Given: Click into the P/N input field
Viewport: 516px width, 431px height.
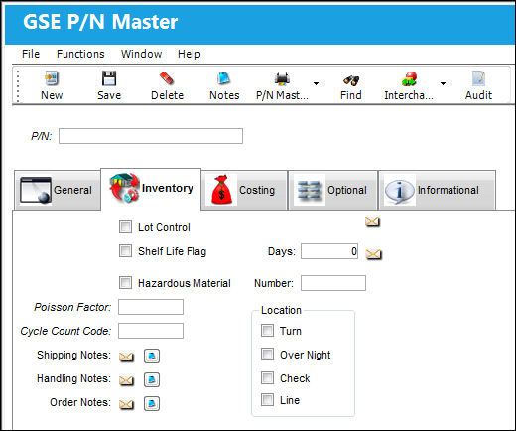Looking at the screenshot, I should 151,136.
